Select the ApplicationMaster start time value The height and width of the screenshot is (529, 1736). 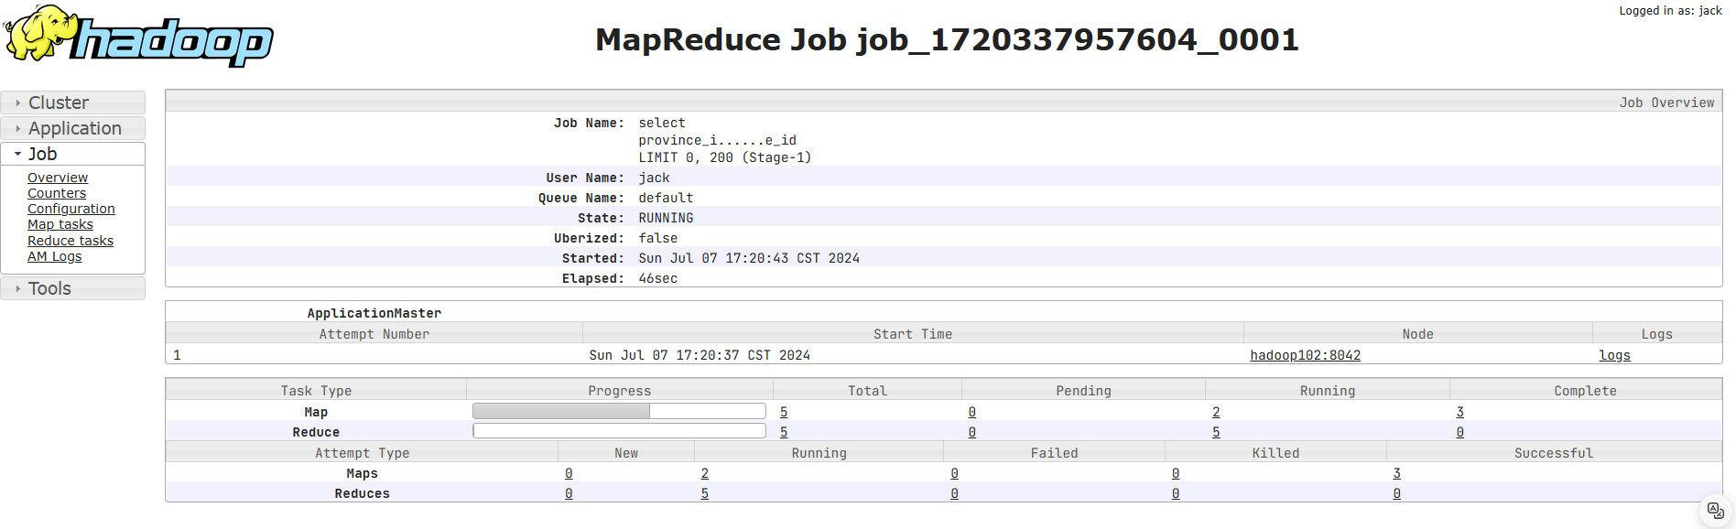[x=700, y=355]
